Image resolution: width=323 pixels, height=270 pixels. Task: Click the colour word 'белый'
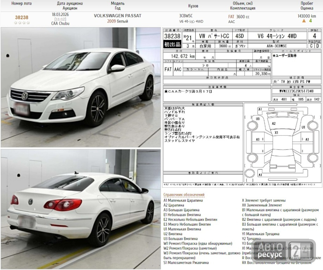[x=123, y=21]
